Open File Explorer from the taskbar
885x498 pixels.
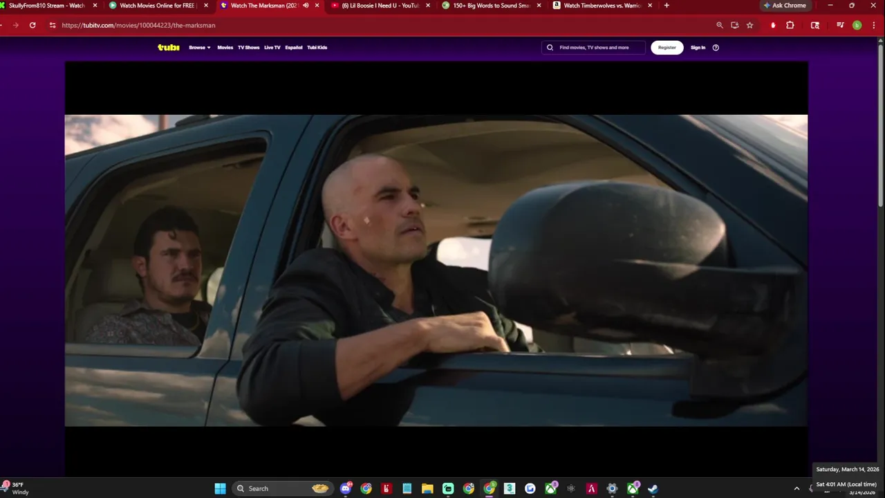pyautogui.click(x=427, y=488)
